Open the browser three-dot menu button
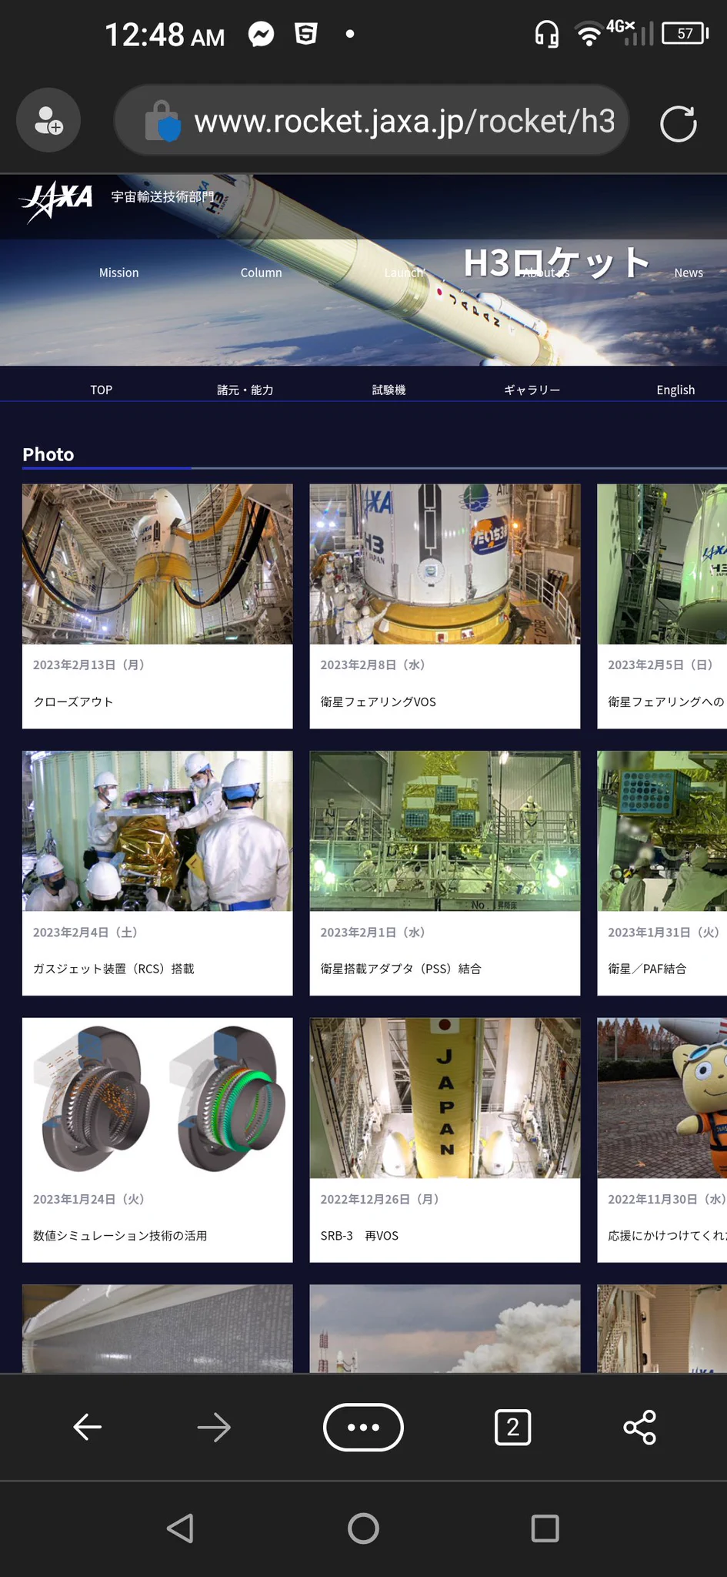Screen dimensions: 727x1577 tap(363, 1427)
